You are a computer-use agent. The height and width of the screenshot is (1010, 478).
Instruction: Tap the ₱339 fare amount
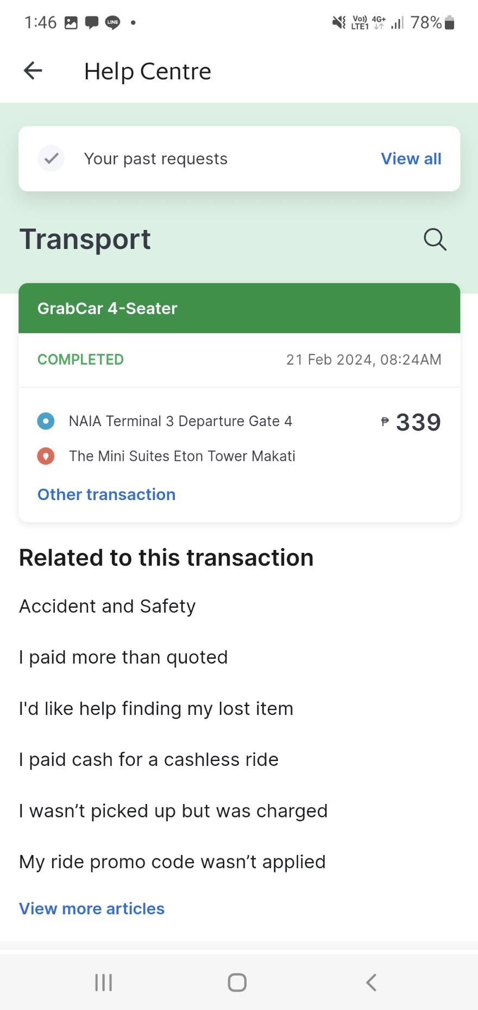[411, 422]
